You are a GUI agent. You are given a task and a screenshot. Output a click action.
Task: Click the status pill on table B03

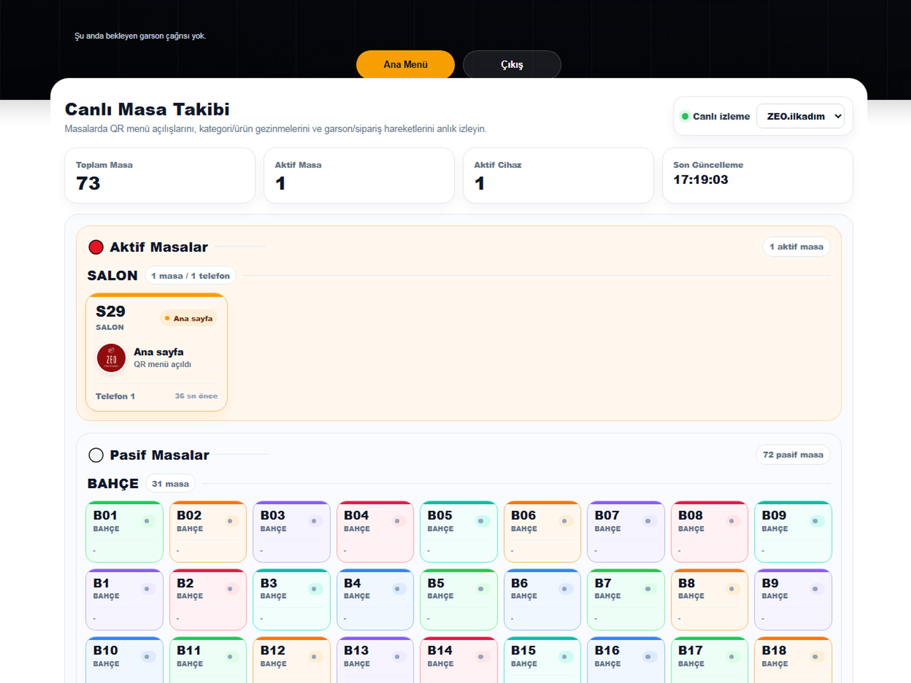click(x=314, y=521)
